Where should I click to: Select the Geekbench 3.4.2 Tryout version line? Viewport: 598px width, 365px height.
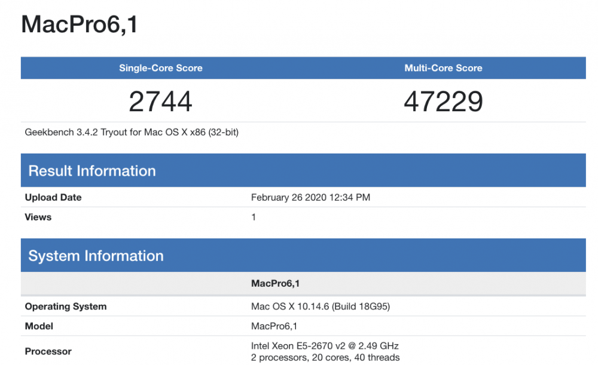132,132
